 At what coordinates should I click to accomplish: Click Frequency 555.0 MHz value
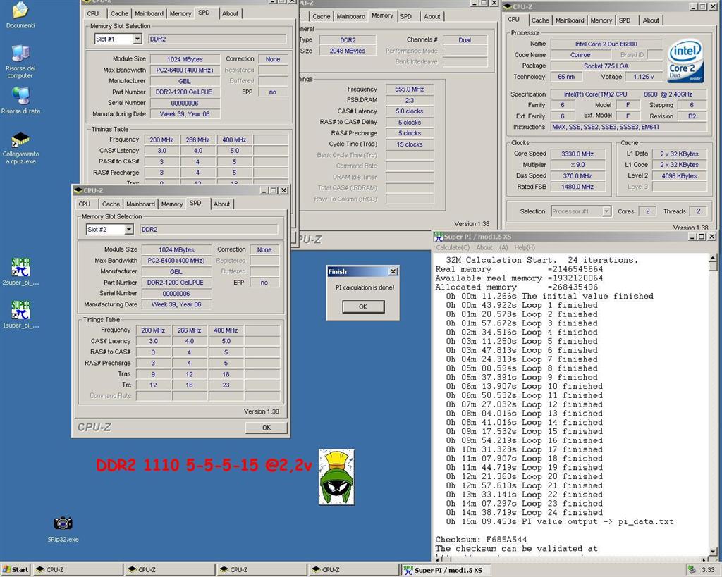(x=410, y=89)
